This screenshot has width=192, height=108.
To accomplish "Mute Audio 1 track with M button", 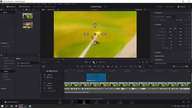I will 54,91.
